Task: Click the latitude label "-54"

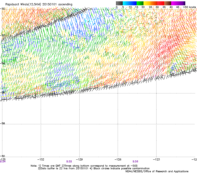Action: tap(2, 63)
